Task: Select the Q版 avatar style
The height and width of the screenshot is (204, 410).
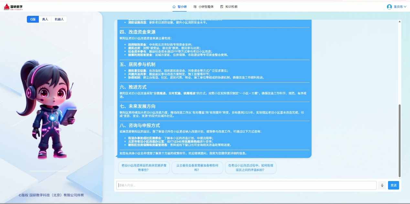Action: (33, 19)
